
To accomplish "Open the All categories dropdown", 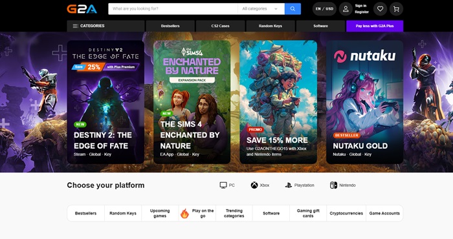I will [x=261, y=9].
